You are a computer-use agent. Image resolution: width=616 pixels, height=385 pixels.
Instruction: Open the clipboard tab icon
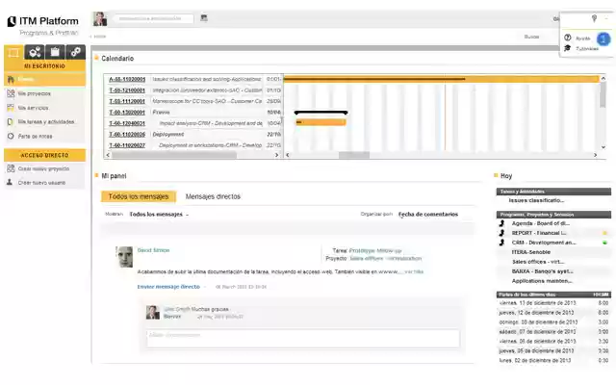tap(55, 52)
